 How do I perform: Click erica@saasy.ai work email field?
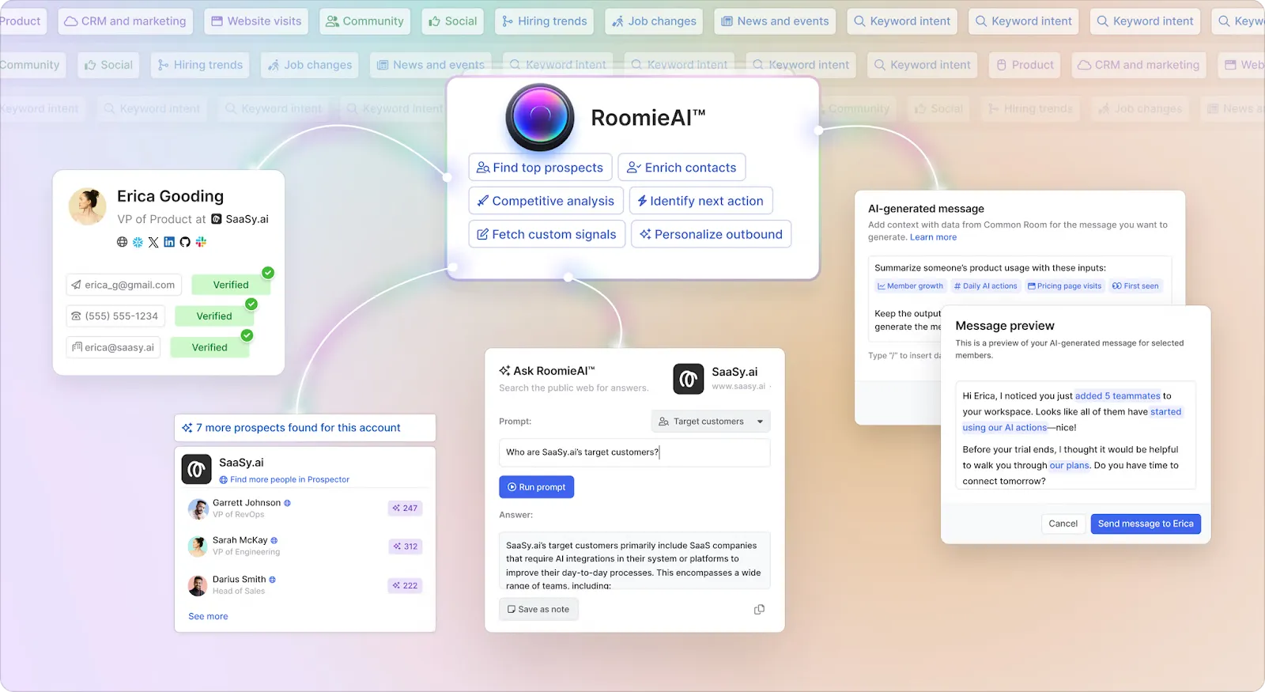(113, 347)
